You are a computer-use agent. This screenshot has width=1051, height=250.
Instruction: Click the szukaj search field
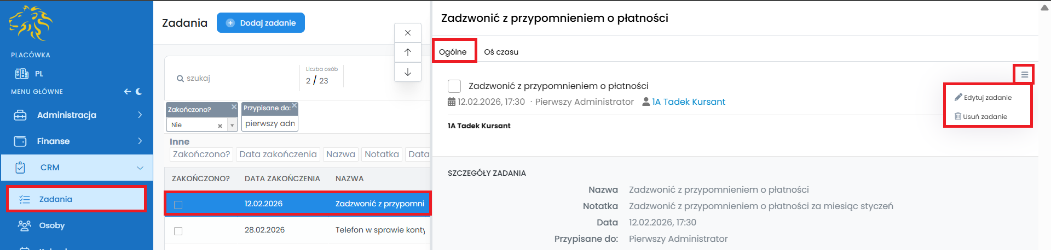235,78
